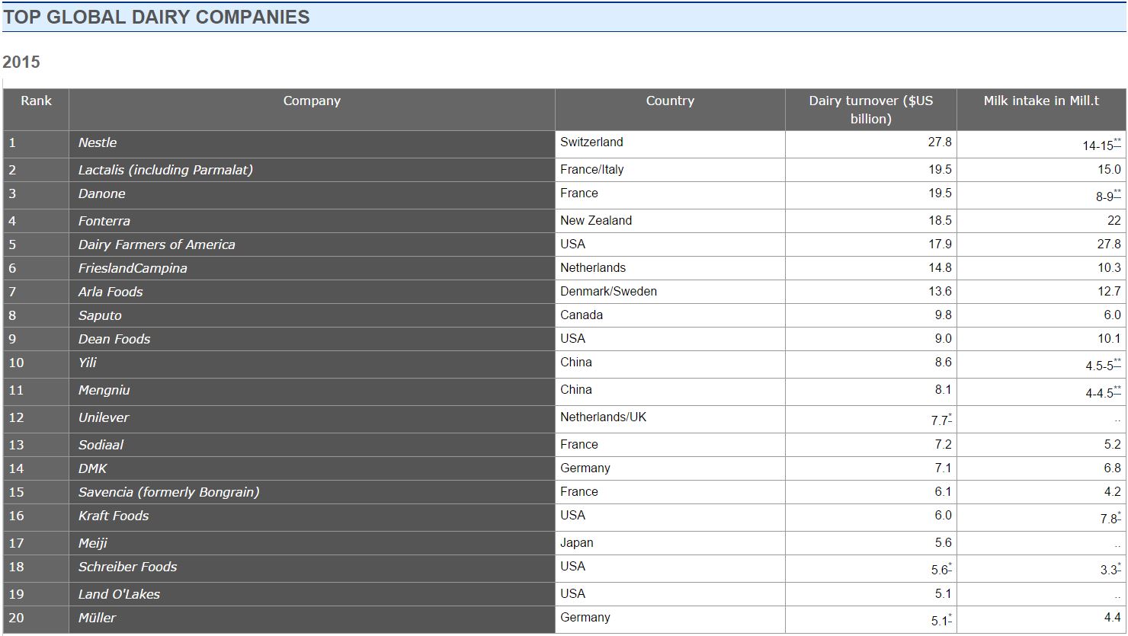
Task: Click Unilever's 7.7* turnover value
Action: [941, 420]
